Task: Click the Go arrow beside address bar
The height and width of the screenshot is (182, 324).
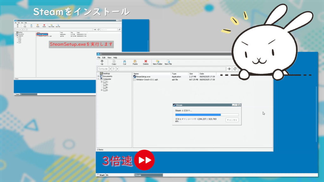Action: [229, 69]
